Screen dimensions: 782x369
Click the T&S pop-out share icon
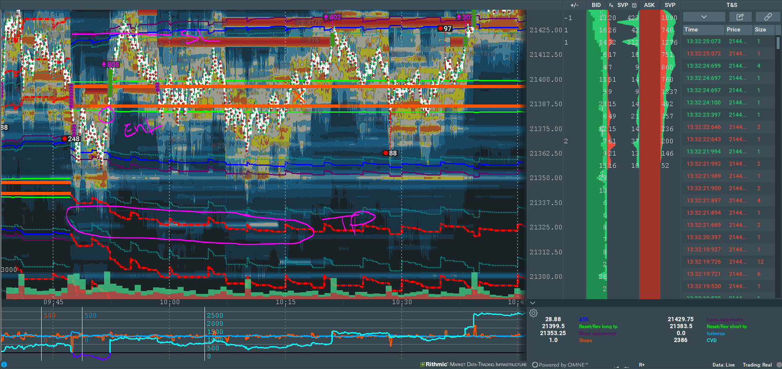click(x=740, y=17)
